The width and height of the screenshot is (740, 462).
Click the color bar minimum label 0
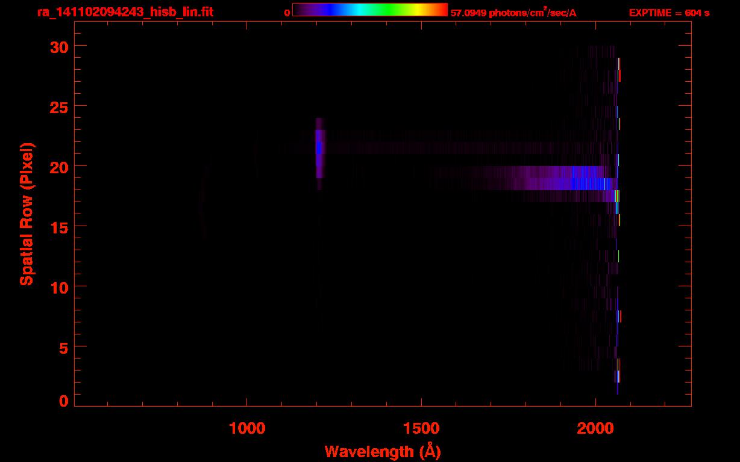[x=287, y=13]
